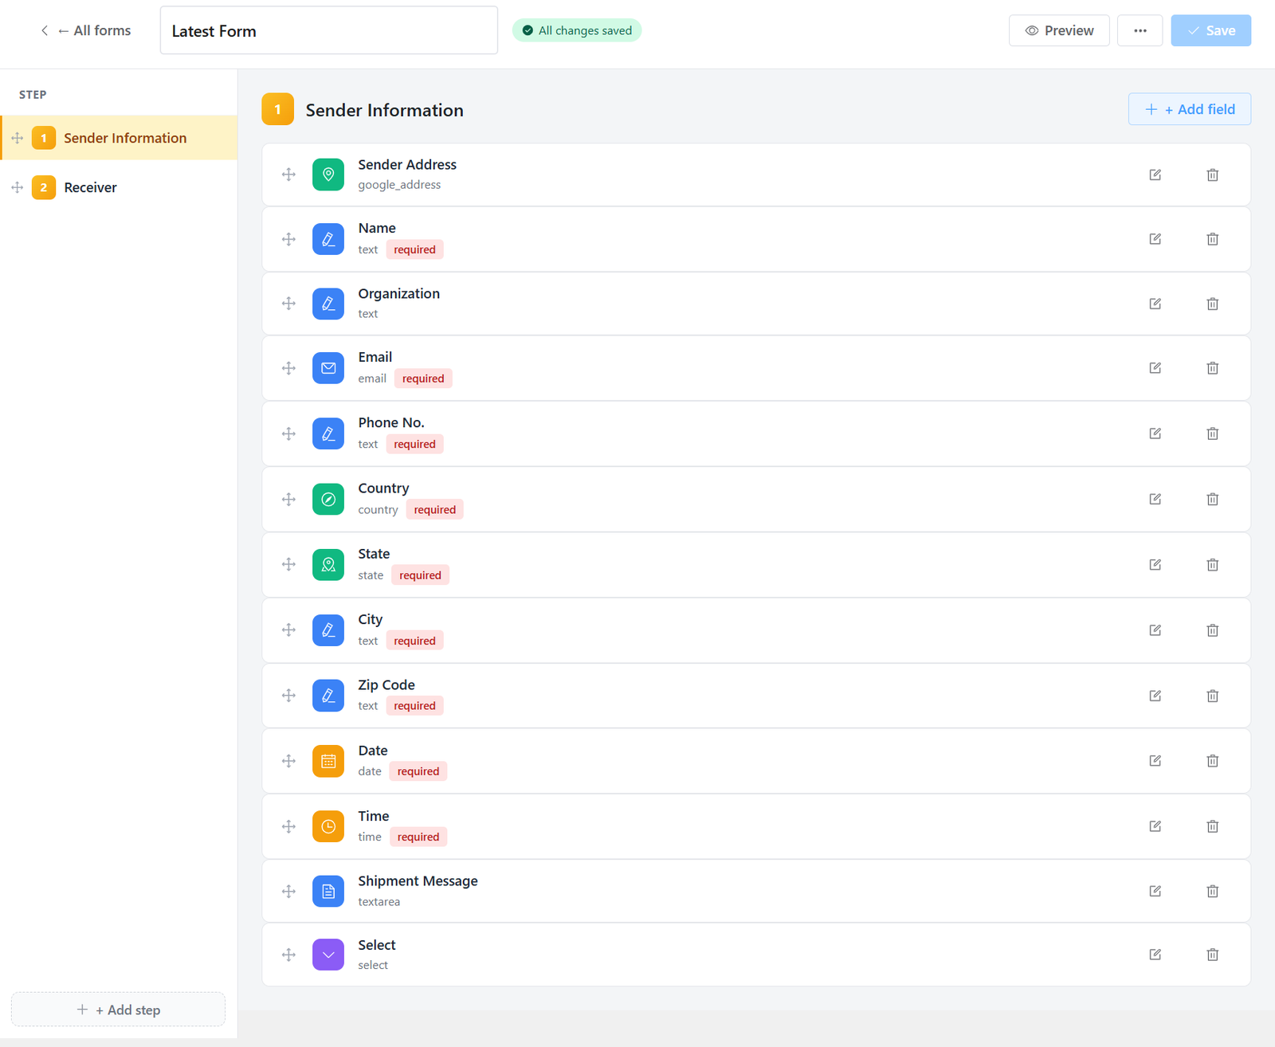Edit the Sender Address field
Viewport: 1275px width, 1047px height.
1155,174
